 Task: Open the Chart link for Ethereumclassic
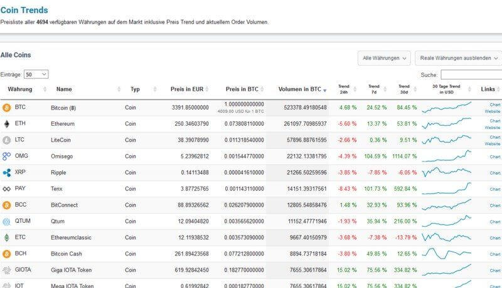tap(494, 238)
